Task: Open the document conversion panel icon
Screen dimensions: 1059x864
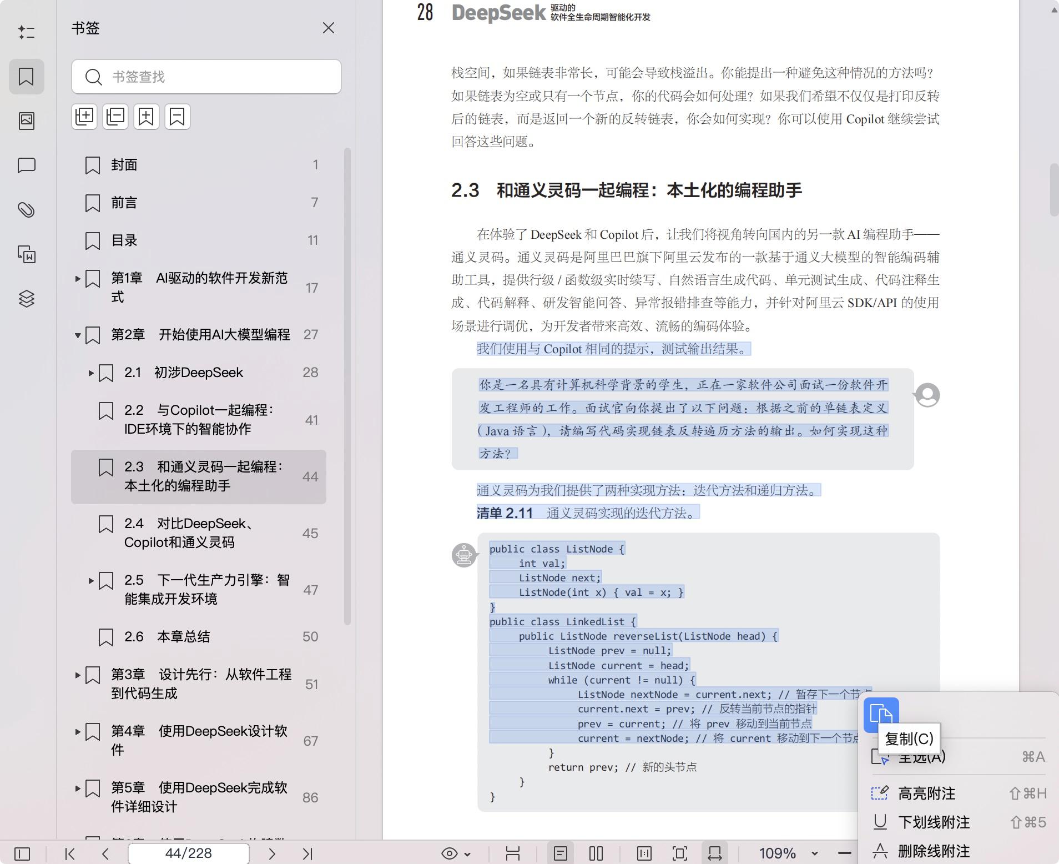Action: click(x=26, y=254)
